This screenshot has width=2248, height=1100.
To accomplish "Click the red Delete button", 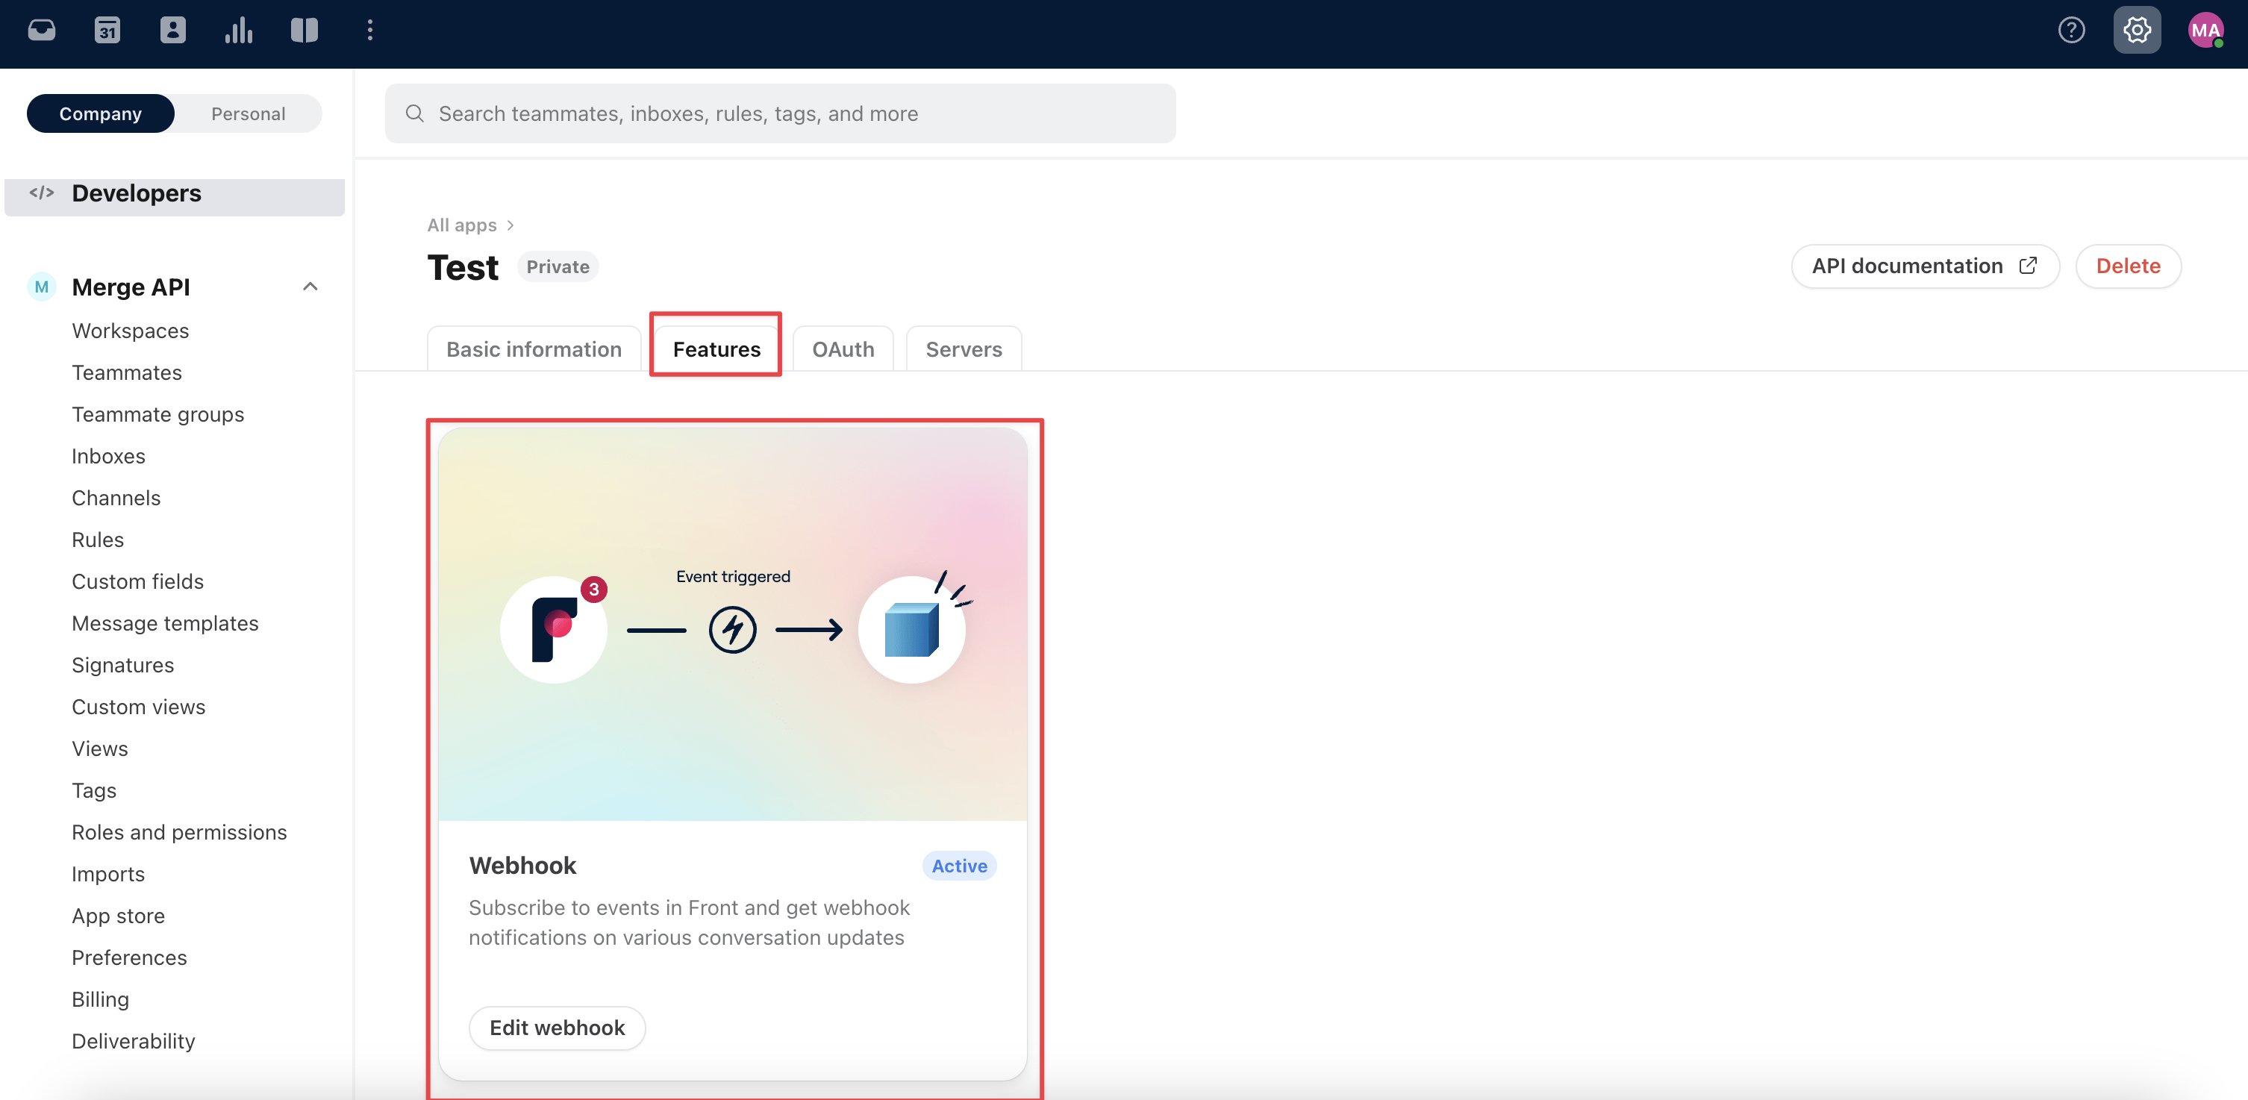I will pyautogui.click(x=2128, y=266).
